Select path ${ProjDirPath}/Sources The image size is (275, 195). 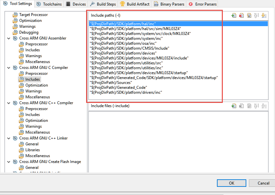coord(178,83)
